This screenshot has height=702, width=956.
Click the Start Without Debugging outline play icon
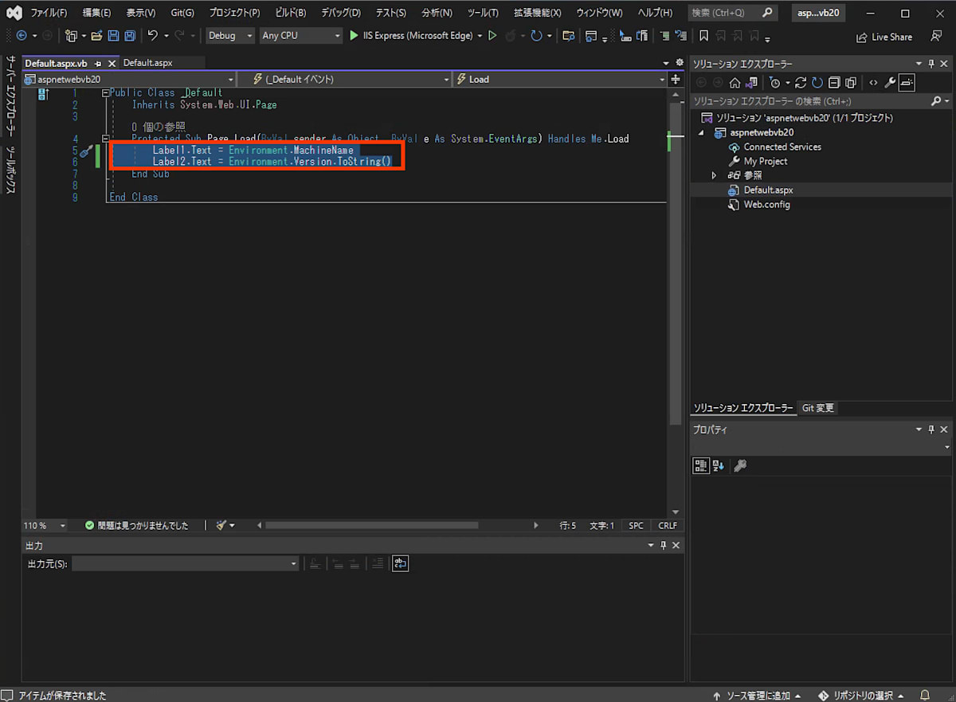coord(492,36)
